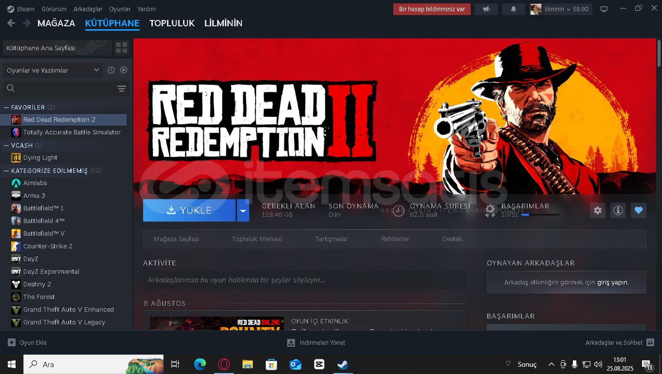Toggle the collections grid view icon
Viewport: 662px width, 374px height.
coord(122,48)
